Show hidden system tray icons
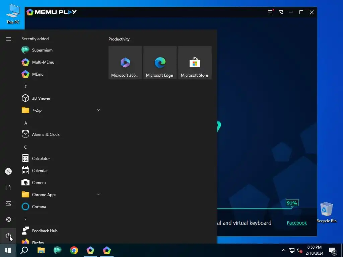Image resolution: width=343 pixels, height=257 pixels. click(283, 250)
